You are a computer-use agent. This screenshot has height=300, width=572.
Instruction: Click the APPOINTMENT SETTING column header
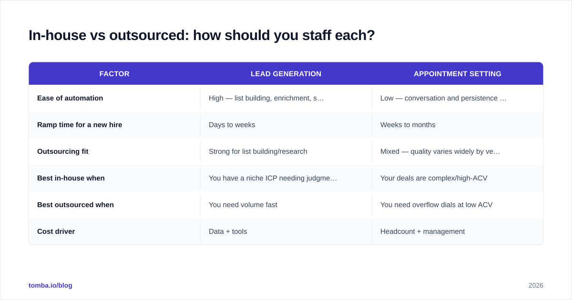[458, 74]
